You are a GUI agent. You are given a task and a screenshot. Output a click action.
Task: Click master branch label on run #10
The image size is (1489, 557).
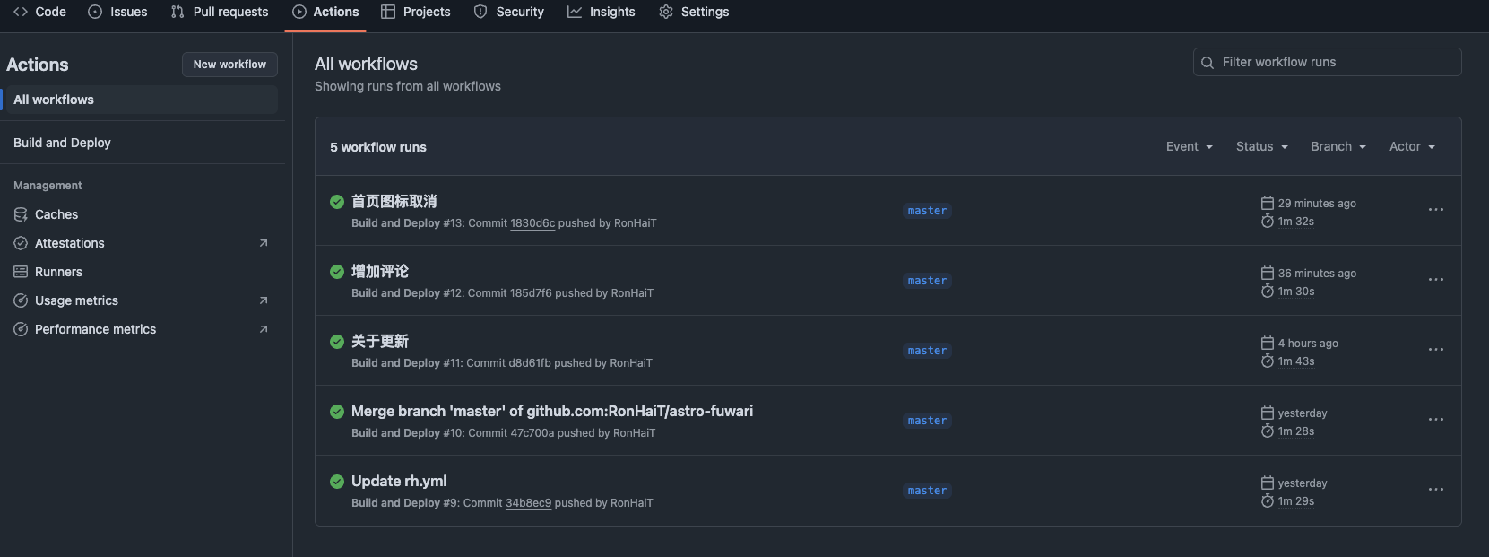click(x=927, y=421)
